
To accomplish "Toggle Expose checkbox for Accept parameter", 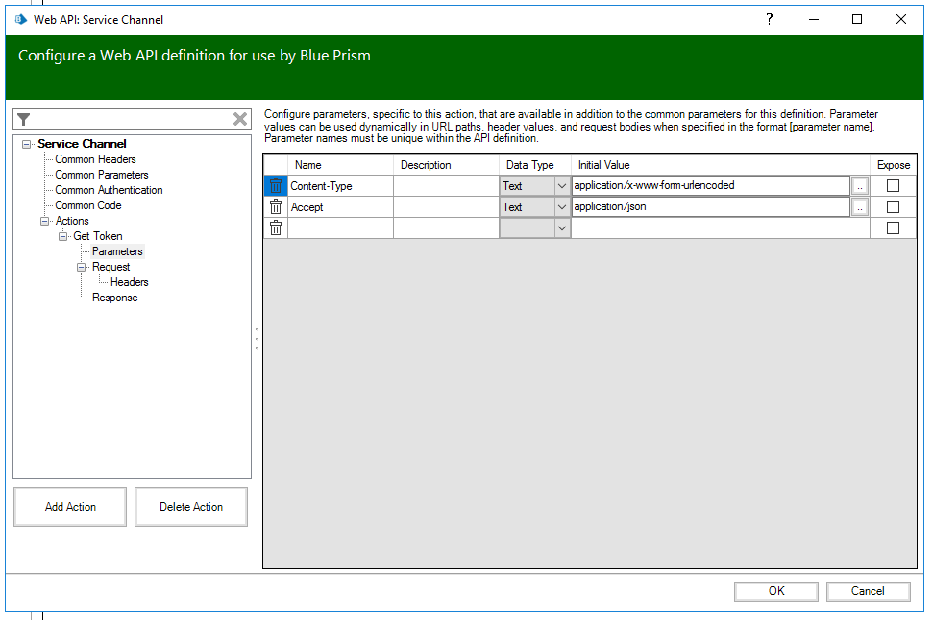I will 893,207.
